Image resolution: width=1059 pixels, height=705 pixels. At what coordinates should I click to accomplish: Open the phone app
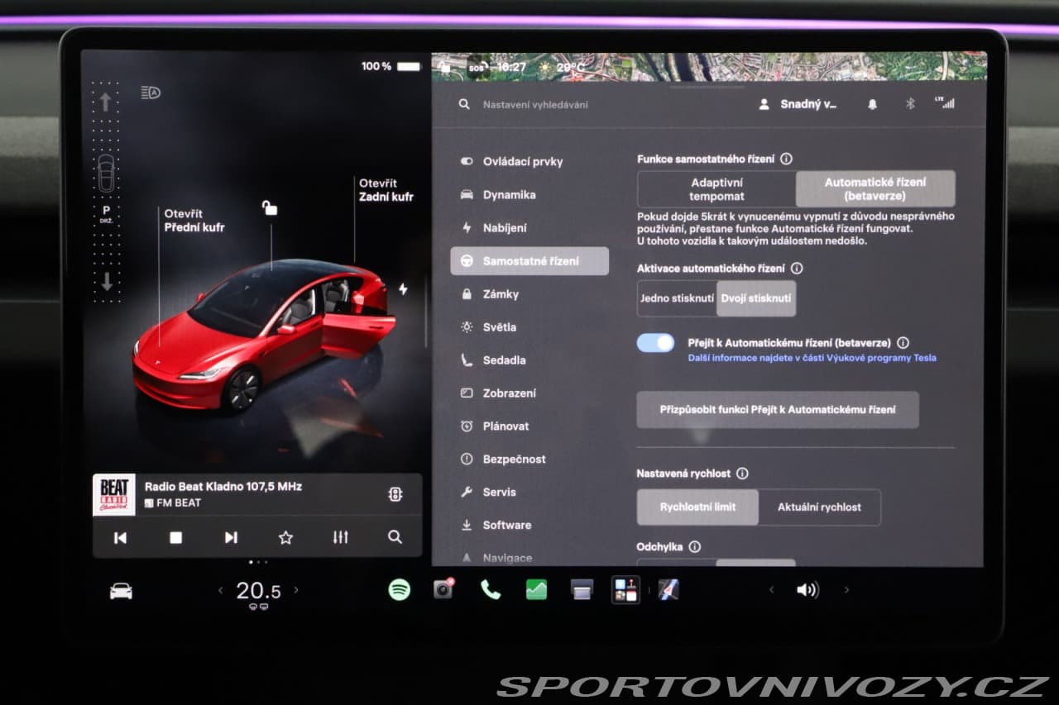pos(491,589)
